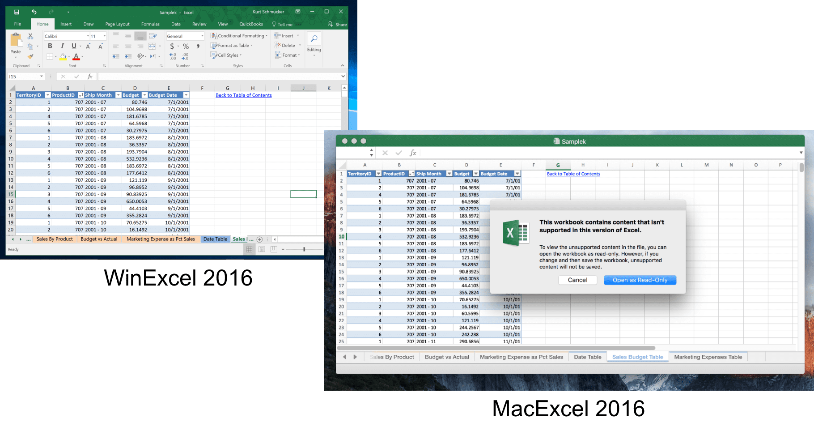The image size is (814, 435).
Task: Select Marketing Expenses Table sheet in MacExcel
Action: pos(708,357)
